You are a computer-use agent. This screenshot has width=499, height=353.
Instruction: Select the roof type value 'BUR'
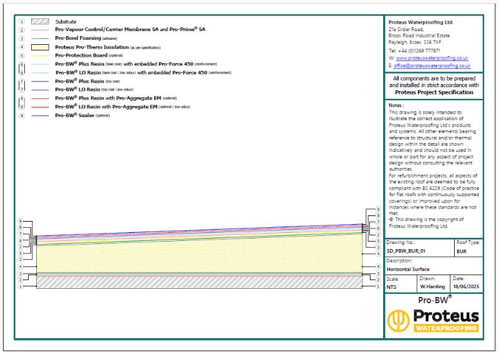[462, 252]
